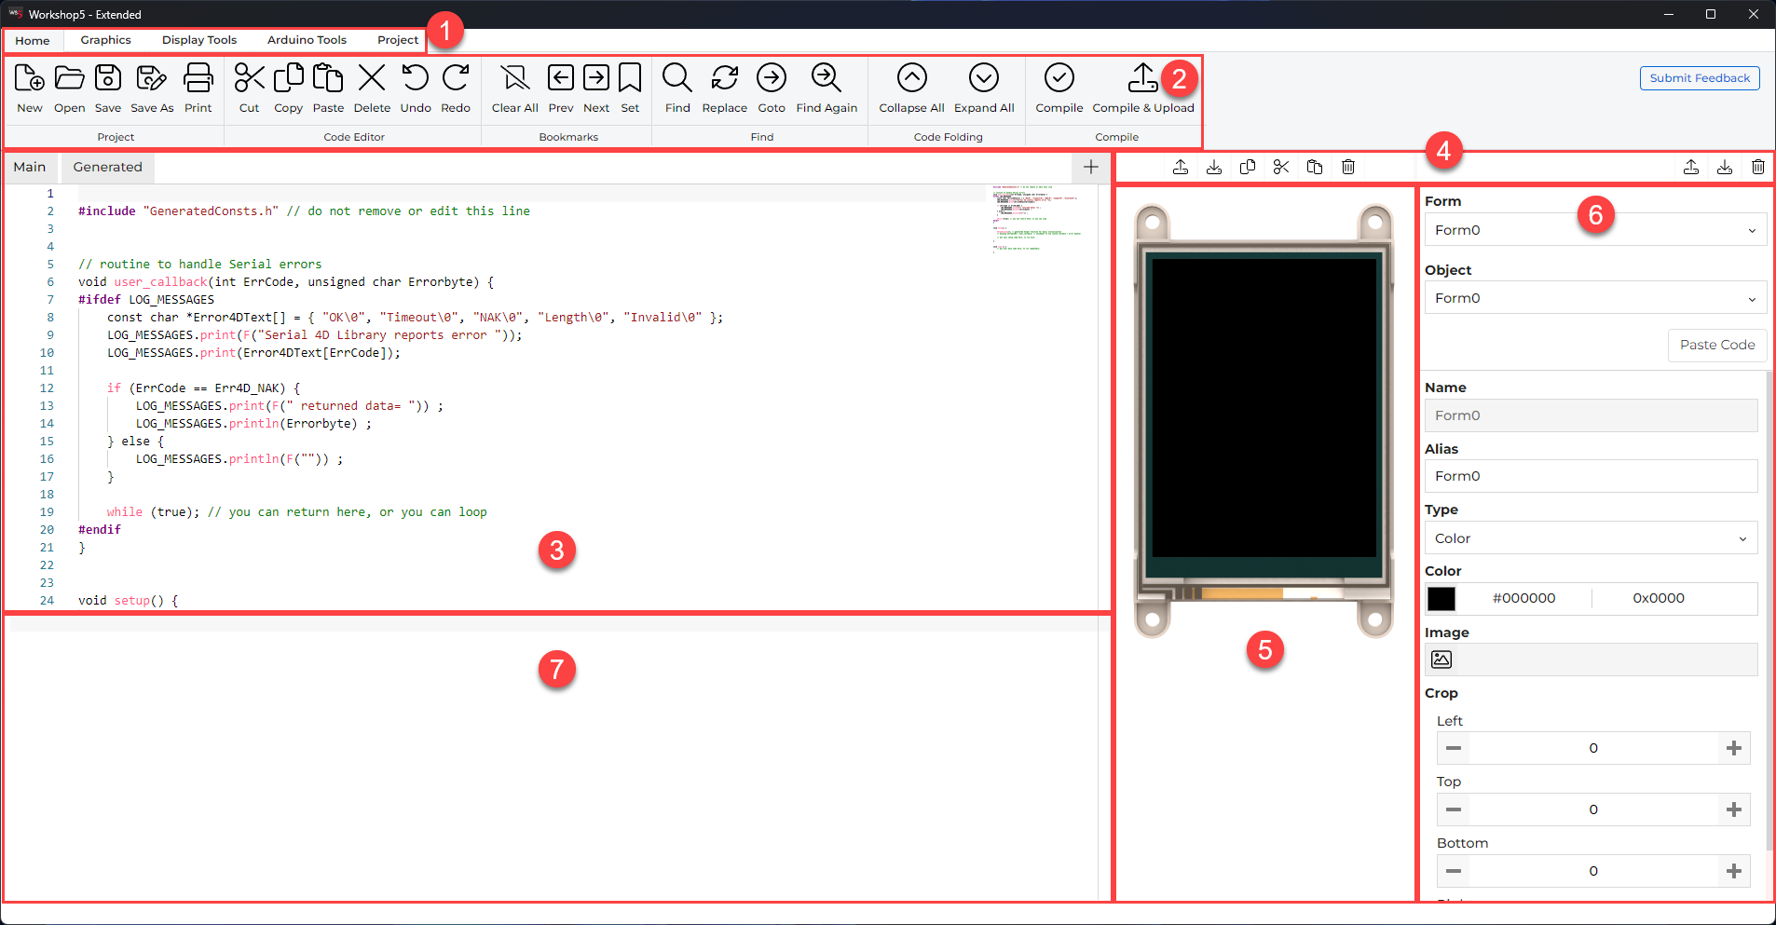Paste from clipboard in Code Editor group
This screenshot has width=1776, height=925.
[x=328, y=88]
